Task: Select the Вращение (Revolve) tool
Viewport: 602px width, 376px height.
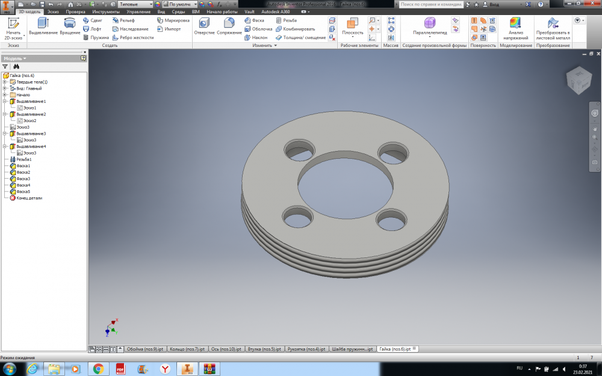Action: click(x=70, y=23)
